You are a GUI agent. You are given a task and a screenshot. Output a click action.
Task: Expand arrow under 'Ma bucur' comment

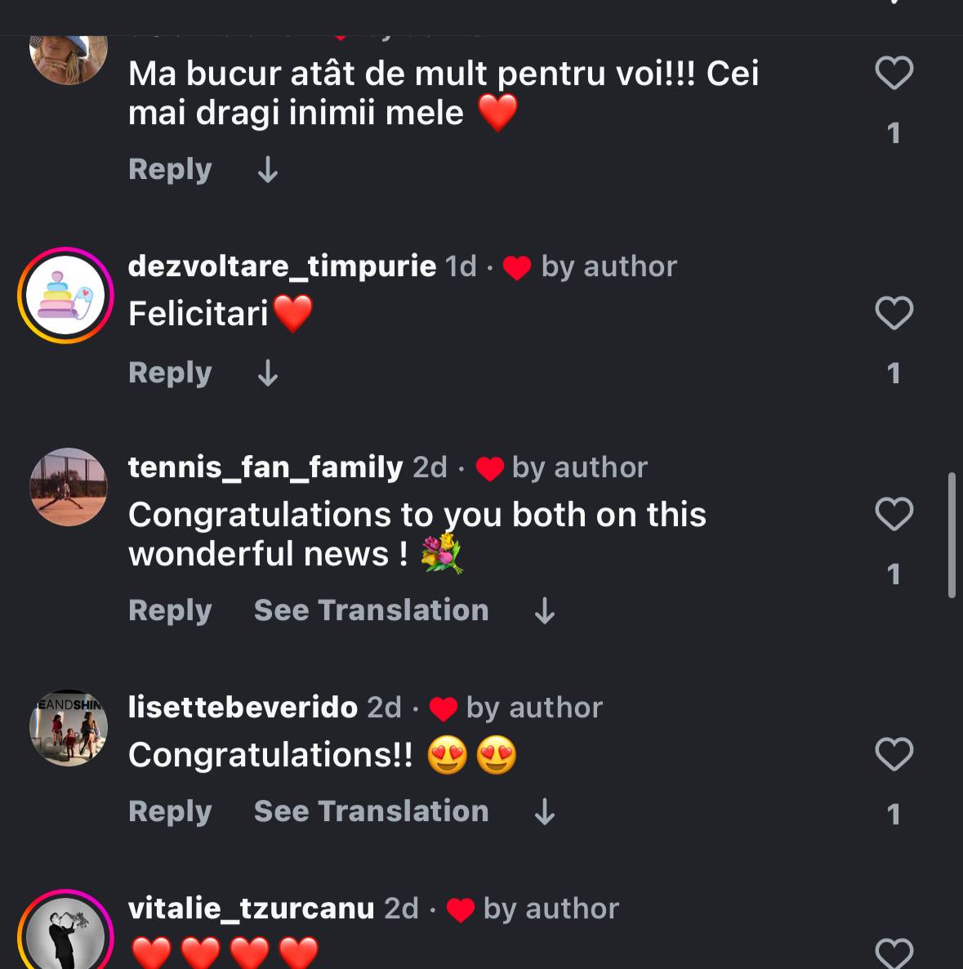[x=268, y=170]
